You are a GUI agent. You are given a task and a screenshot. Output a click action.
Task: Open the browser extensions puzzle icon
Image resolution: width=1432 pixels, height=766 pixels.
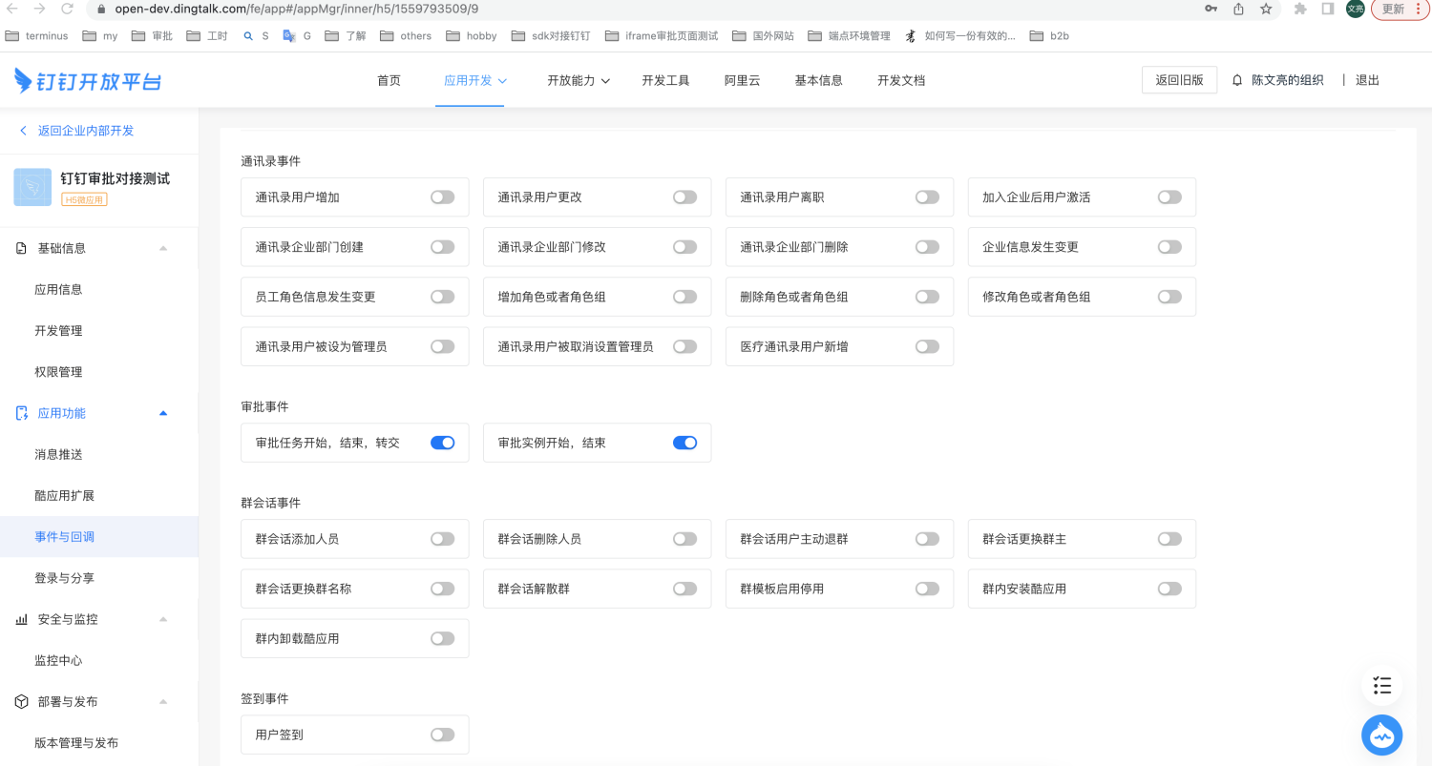pyautogui.click(x=1300, y=9)
